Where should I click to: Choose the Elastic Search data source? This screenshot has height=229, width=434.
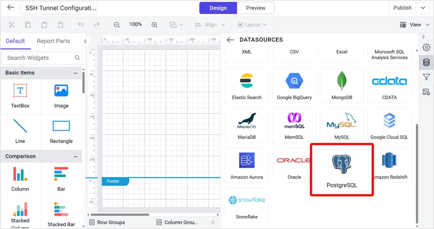(x=247, y=85)
